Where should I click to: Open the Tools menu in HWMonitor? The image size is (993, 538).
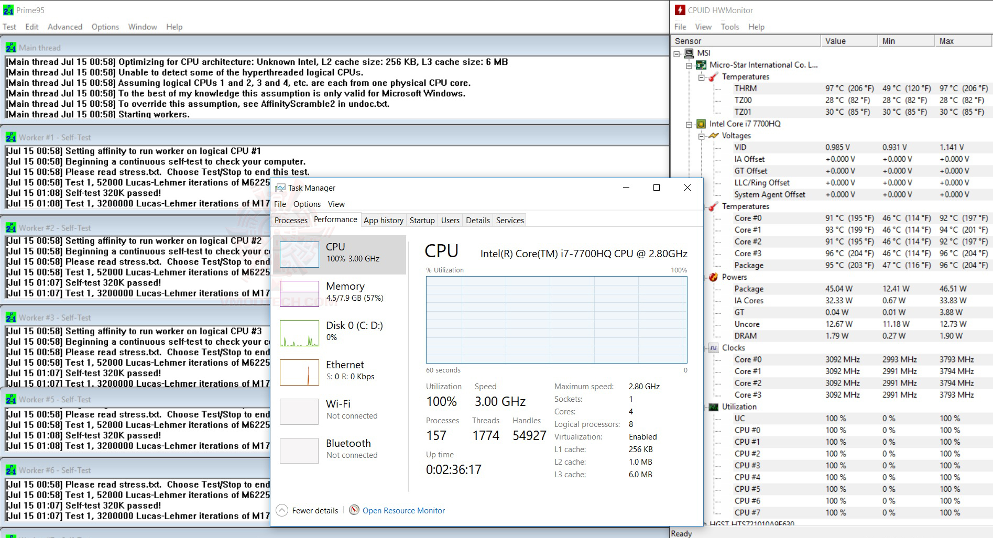730,27
